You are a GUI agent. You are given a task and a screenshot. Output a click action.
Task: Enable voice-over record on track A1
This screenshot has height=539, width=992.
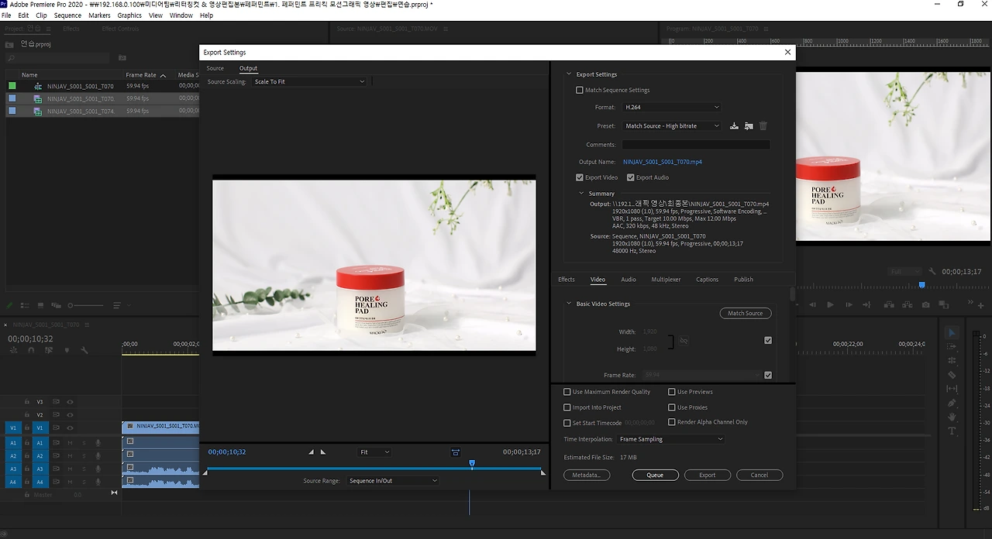(98, 443)
